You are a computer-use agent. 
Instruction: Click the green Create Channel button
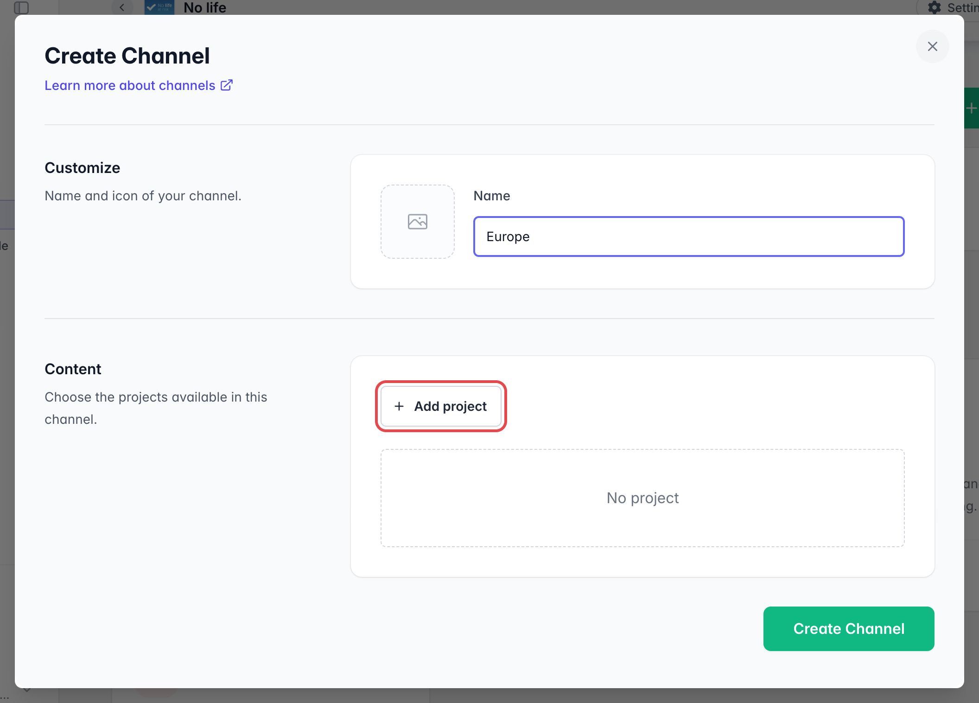[848, 628]
